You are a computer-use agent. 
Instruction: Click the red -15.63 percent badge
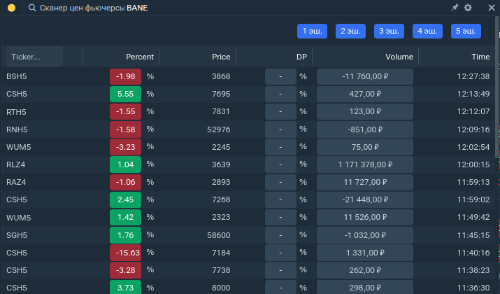tap(125, 252)
